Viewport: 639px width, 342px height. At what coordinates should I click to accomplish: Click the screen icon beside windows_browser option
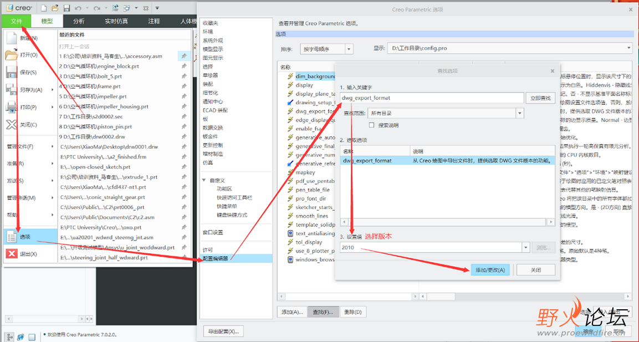pos(290,259)
